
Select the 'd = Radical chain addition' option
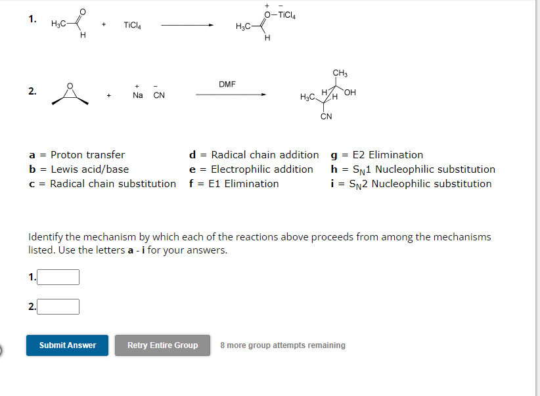pos(255,155)
